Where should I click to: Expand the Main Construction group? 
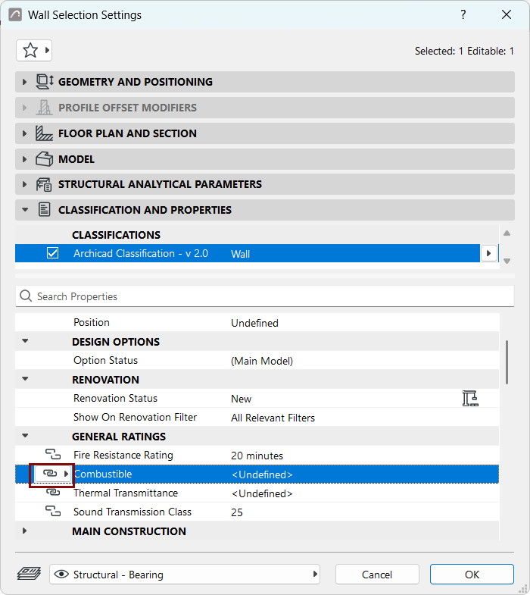pyautogui.click(x=25, y=531)
